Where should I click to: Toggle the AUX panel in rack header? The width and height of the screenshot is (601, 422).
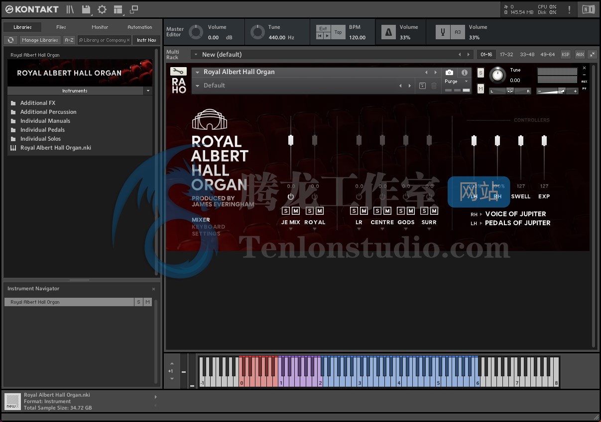tap(580, 55)
